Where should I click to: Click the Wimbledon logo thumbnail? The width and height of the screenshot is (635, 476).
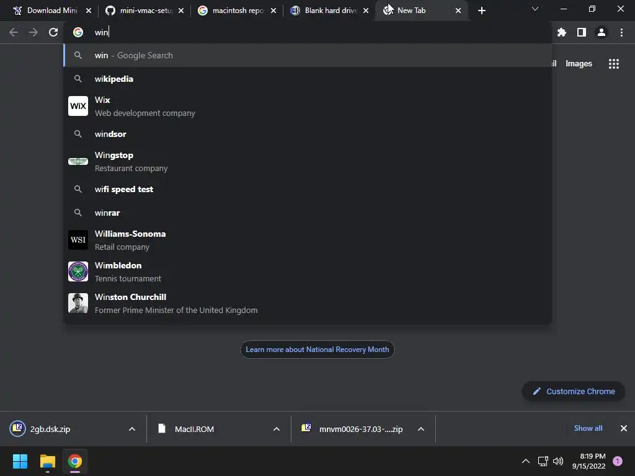click(78, 271)
